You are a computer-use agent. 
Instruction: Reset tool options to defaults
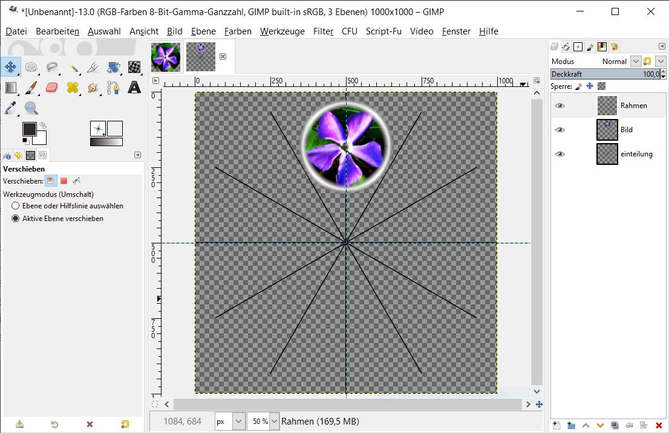click(125, 424)
